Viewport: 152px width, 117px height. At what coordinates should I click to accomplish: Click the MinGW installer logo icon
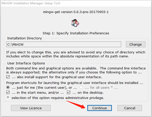click(x=75, y=23)
